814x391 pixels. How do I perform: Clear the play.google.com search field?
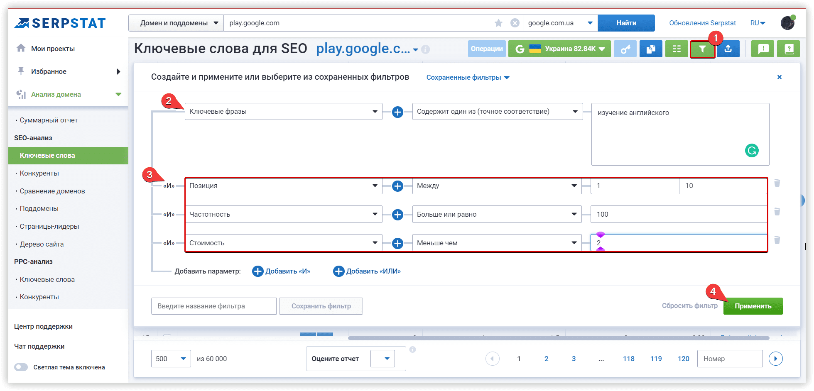tap(515, 23)
